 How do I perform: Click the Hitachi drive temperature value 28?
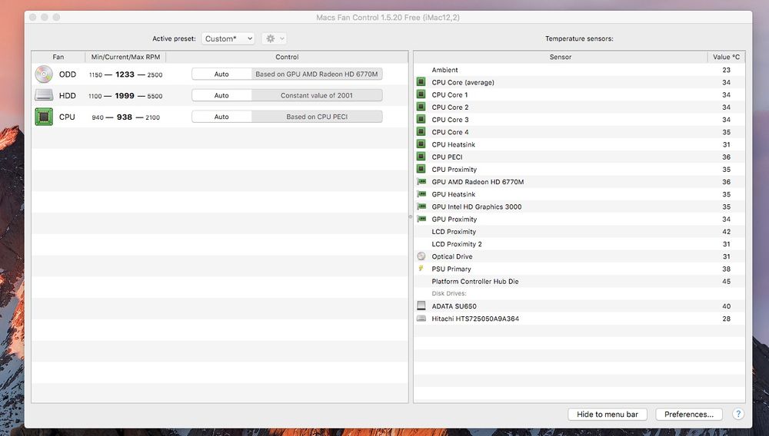(x=727, y=319)
